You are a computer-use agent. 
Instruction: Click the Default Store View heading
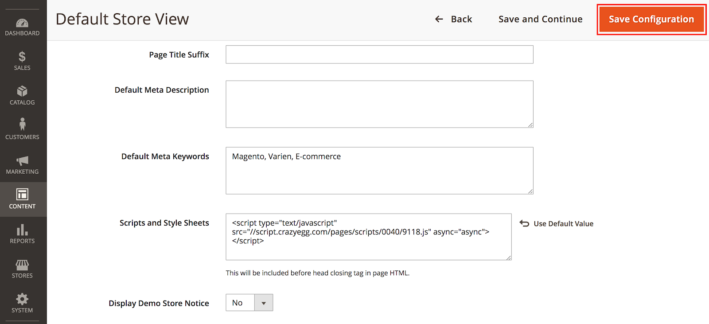click(x=122, y=19)
